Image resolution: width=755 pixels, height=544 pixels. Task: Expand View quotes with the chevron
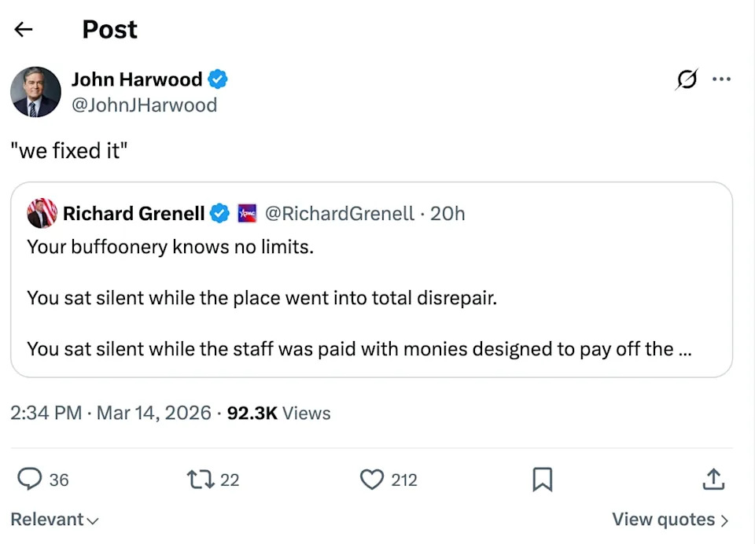[x=668, y=519]
